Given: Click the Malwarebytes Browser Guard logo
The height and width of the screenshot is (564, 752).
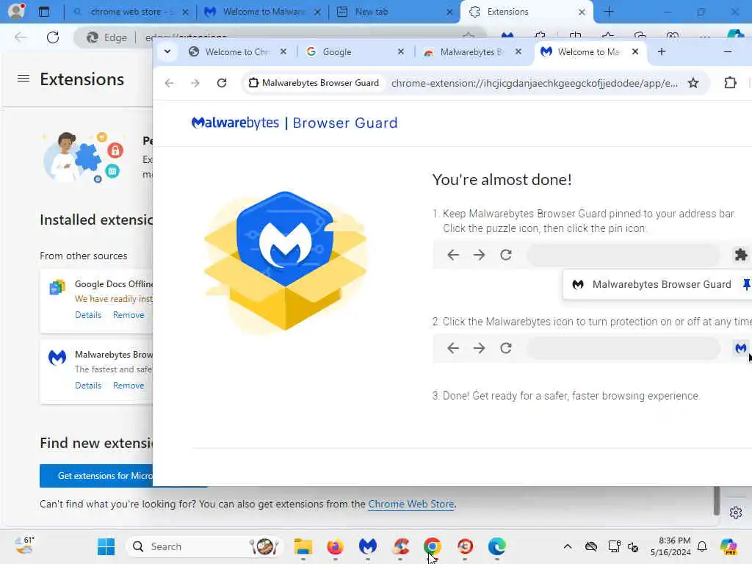Looking at the screenshot, I should (294, 123).
